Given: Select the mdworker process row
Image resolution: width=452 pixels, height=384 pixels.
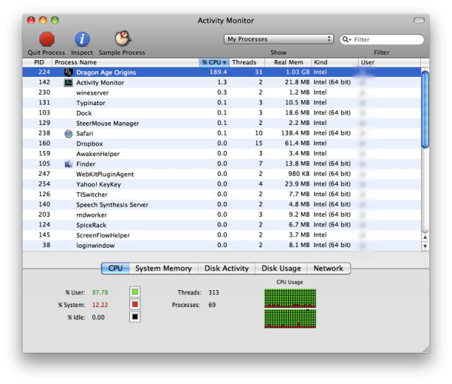Looking at the screenshot, I should (x=222, y=215).
